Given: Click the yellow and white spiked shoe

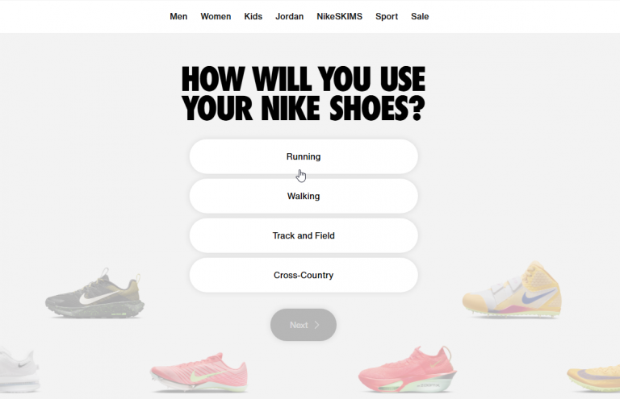Looking at the screenshot, I should coord(512,289).
